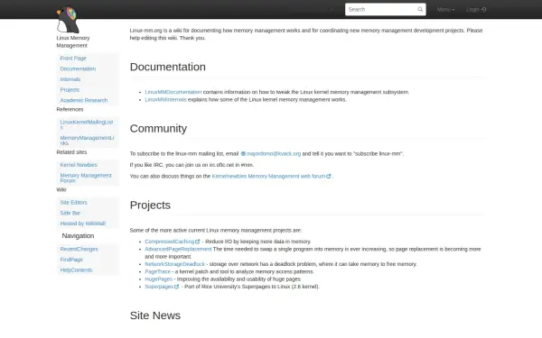542x338 pixels.
Task: Open HugePages project link
Action: (x=159, y=279)
